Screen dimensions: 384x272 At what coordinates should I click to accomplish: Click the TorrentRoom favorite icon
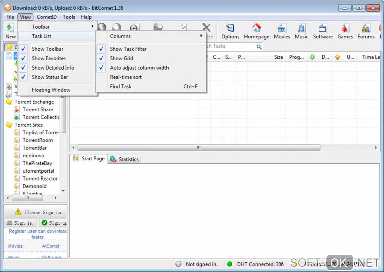click(x=17, y=140)
